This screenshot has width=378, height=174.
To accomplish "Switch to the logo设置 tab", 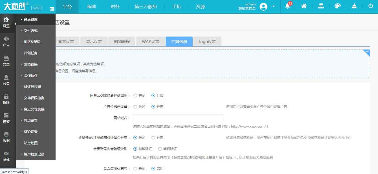I will [x=207, y=42].
